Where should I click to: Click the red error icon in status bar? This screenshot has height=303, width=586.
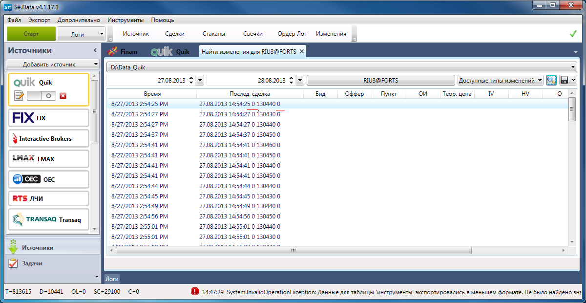[195, 292]
